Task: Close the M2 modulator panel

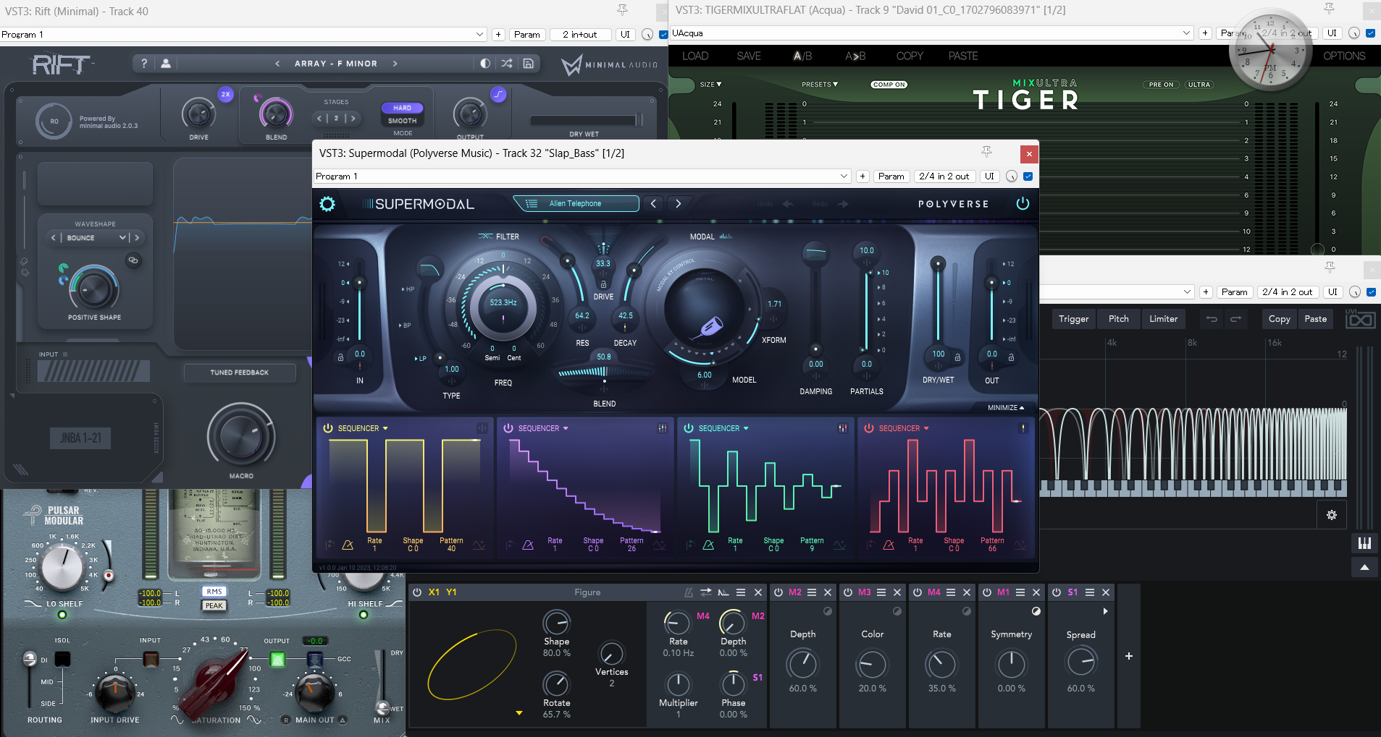Action: (x=828, y=592)
